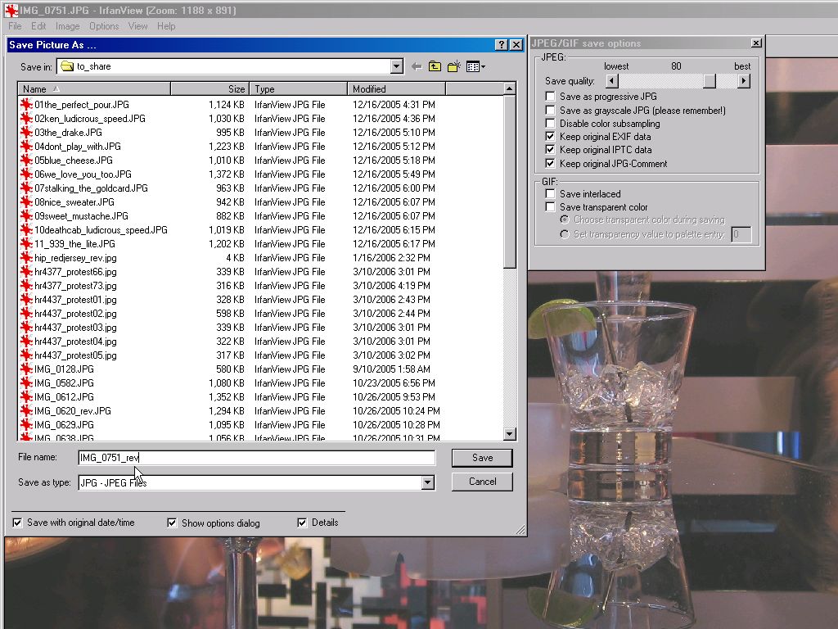Click the file list vertical scrollbar thumb

pyautogui.click(x=509, y=182)
